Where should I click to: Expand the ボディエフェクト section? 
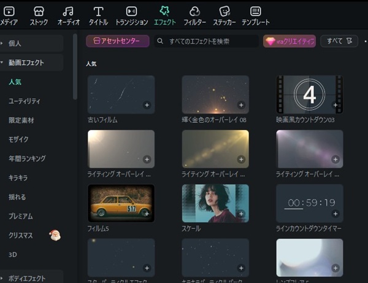point(31,278)
